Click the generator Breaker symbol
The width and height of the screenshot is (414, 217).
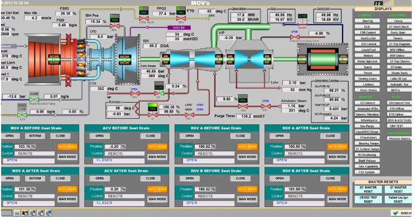click(x=302, y=25)
